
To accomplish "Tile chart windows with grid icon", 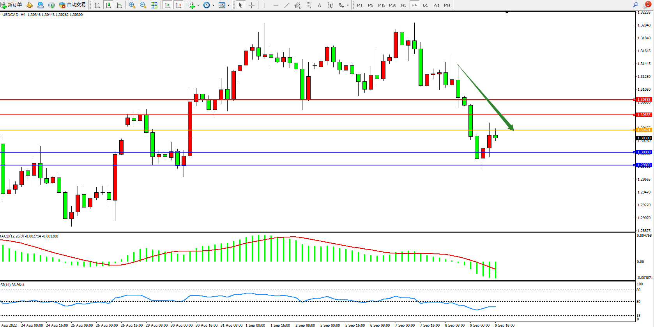I will (154, 5).
